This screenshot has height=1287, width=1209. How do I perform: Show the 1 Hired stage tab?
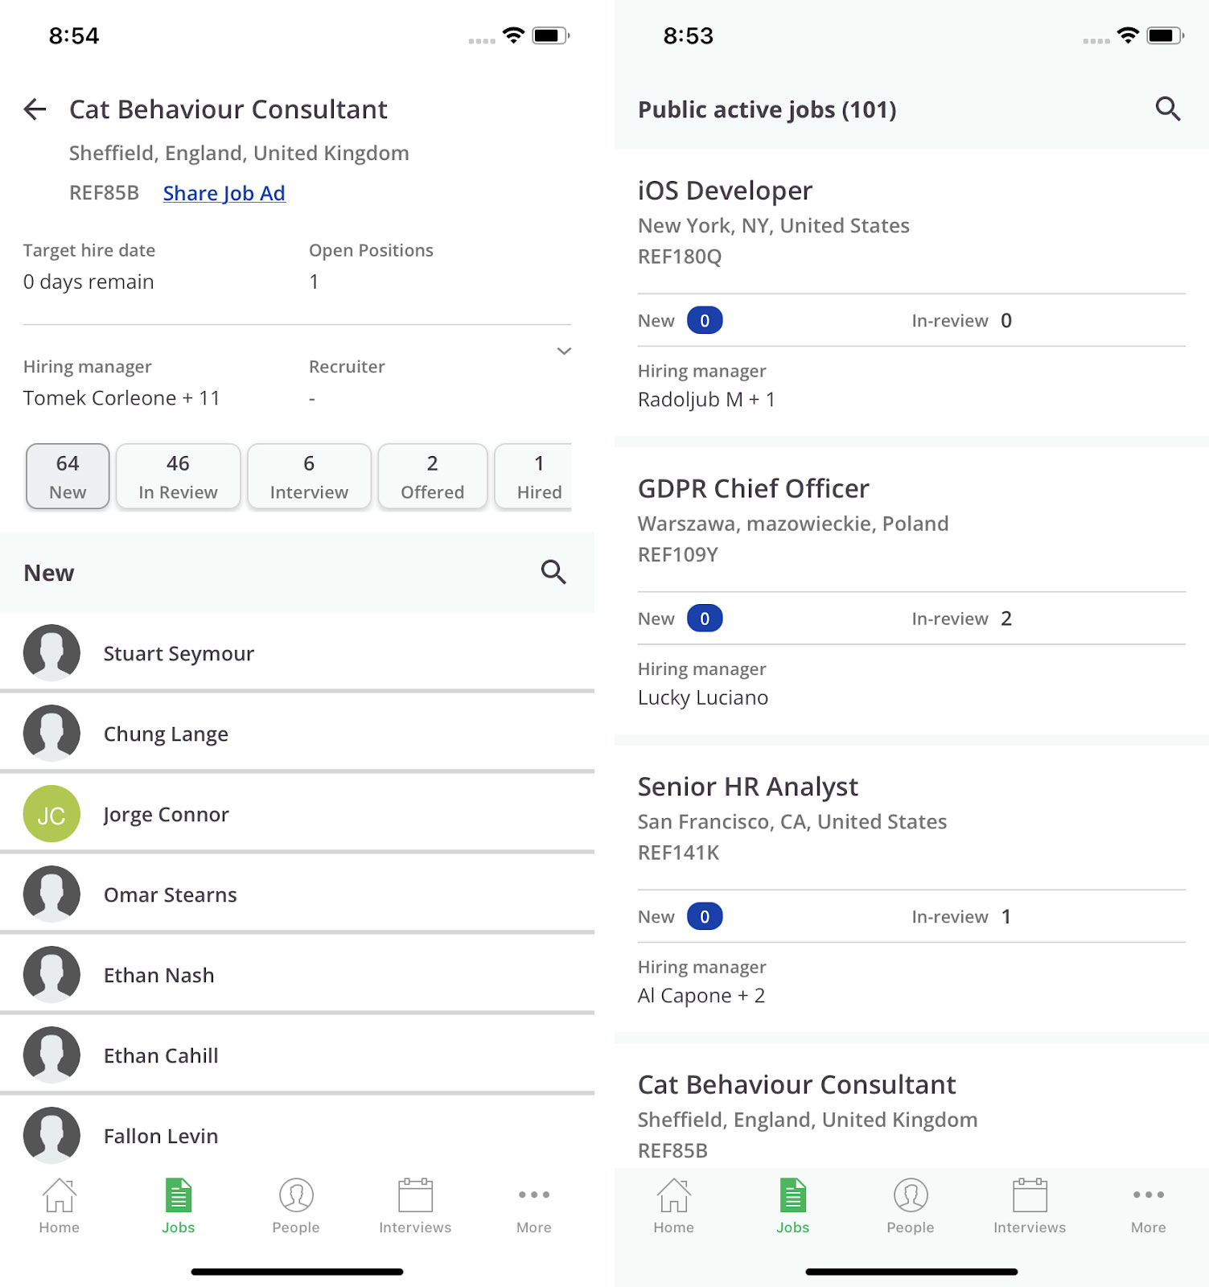tap(537, 477)
